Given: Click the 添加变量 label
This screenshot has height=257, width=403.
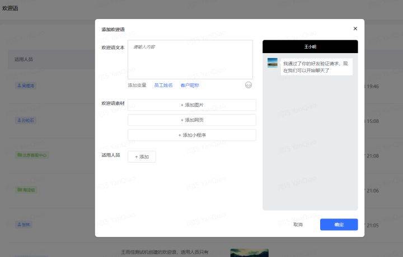Looking at the screenshot, I should click(x=137, y=85).
